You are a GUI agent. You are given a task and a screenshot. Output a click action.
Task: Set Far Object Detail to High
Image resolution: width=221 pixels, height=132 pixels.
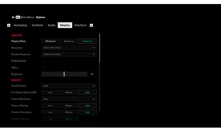pos(87,92)
